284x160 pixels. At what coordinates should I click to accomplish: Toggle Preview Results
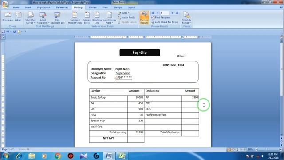tap(144, 18)
